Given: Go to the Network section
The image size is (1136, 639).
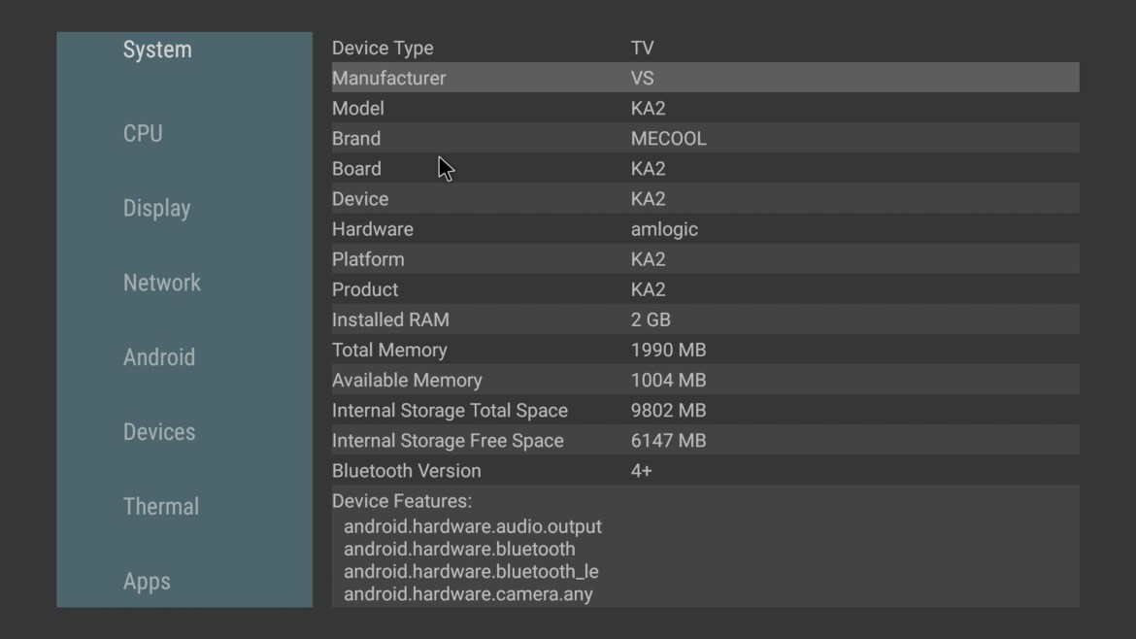Looking at the screenshot, I should (x=161, y=283).
